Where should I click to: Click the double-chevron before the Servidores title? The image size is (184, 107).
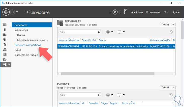pyautogui.click(x=26, y=12)
